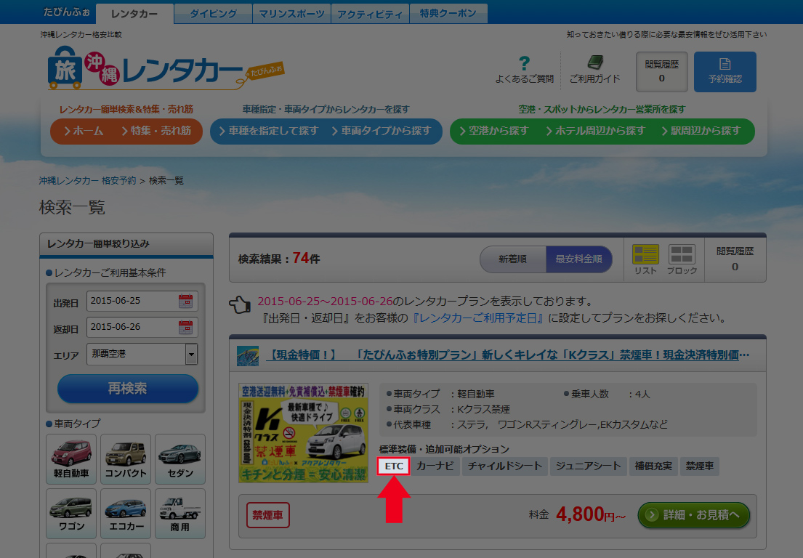This screenshot has width=803, height=558.
Task: Switch to ブロック view layout
Action: coord(682,259)
